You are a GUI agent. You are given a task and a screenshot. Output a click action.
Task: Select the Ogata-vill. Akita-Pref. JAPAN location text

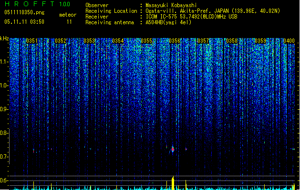pyautogui.click(x=213, y=11)
